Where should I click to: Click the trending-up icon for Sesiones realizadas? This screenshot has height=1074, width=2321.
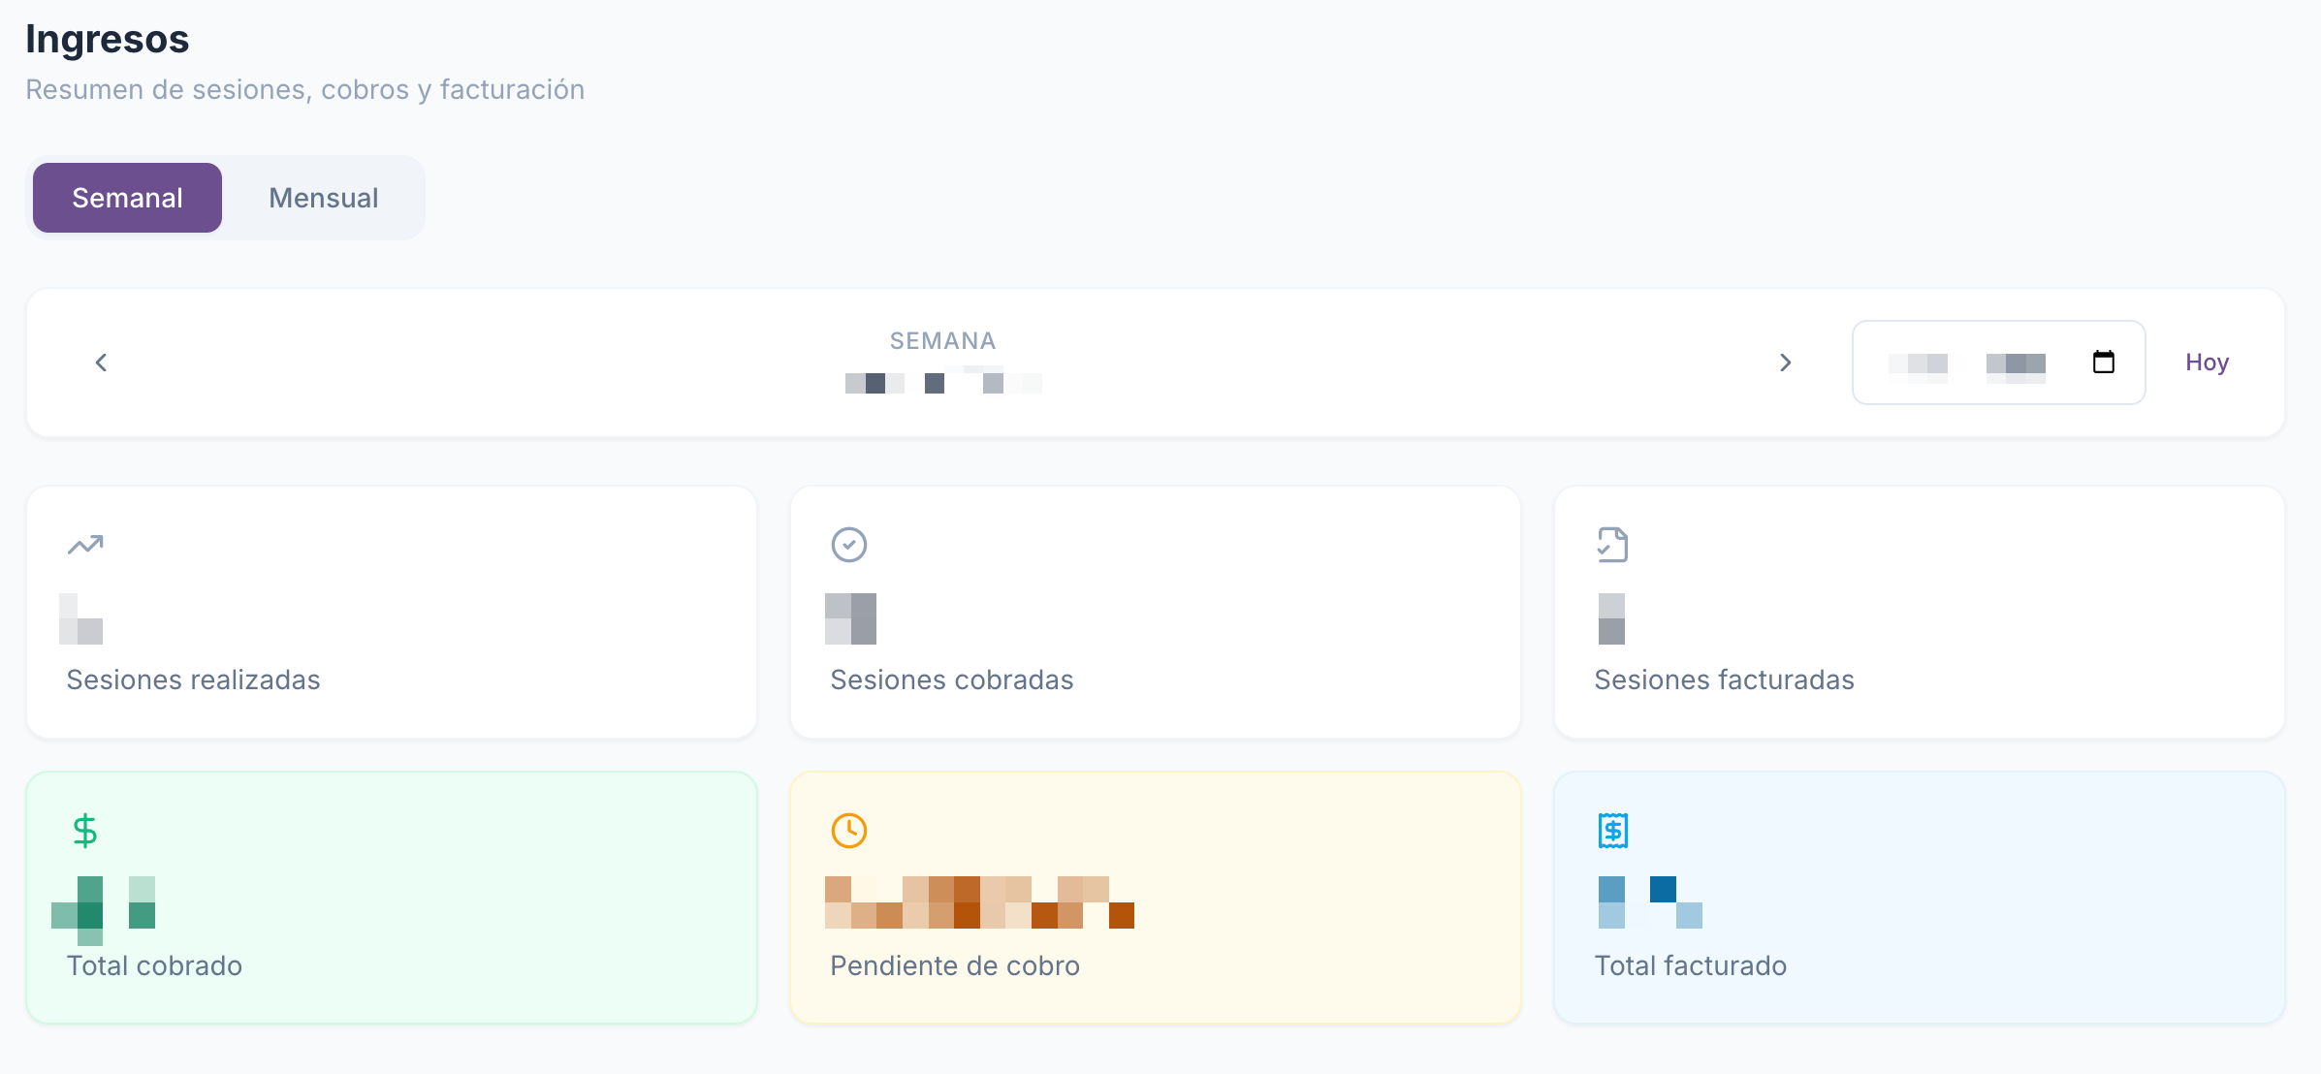pyautogui.click(x=85, y=545)
